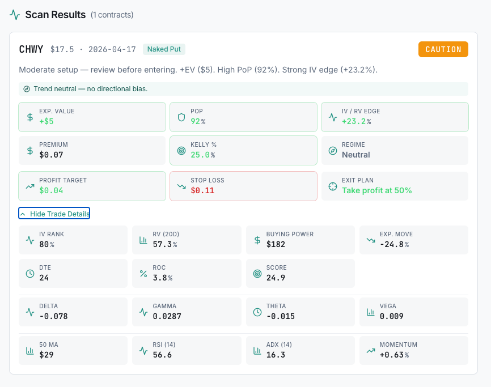Viewport: 491px width, 387px height.
Task: Click the Naked Put strategy tag
Action: click(164, 49)
